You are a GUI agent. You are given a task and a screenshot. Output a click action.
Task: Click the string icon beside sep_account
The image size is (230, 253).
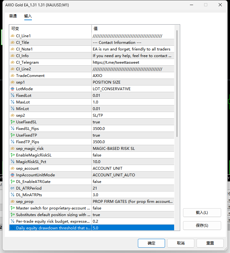pyautogui.click(x=12, y=168)
